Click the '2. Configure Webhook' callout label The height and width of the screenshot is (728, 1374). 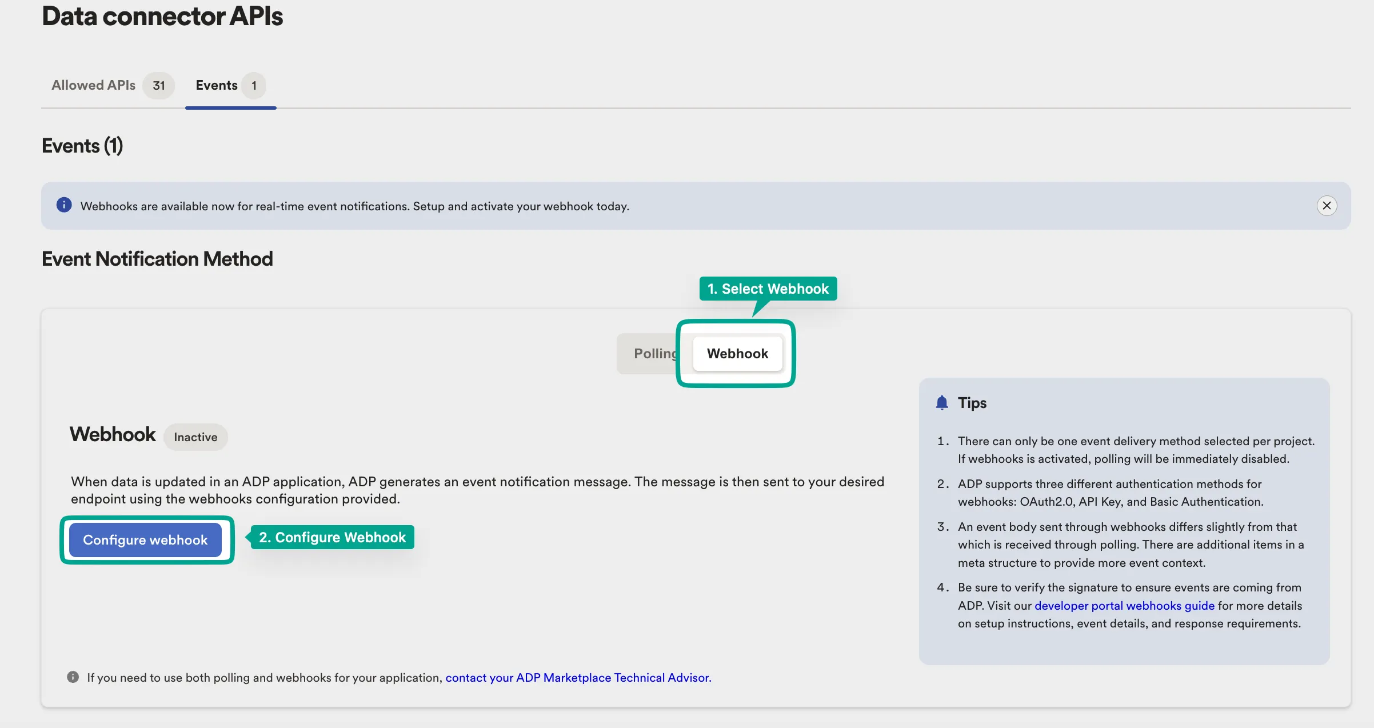(x=332, y=538)
